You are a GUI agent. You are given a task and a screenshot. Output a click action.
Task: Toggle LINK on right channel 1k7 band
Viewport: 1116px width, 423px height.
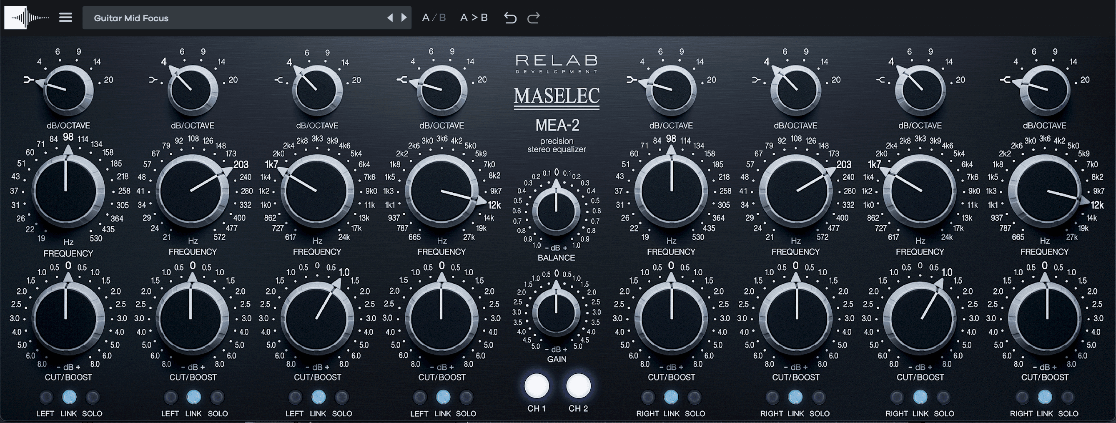click(x=920, y=397)
